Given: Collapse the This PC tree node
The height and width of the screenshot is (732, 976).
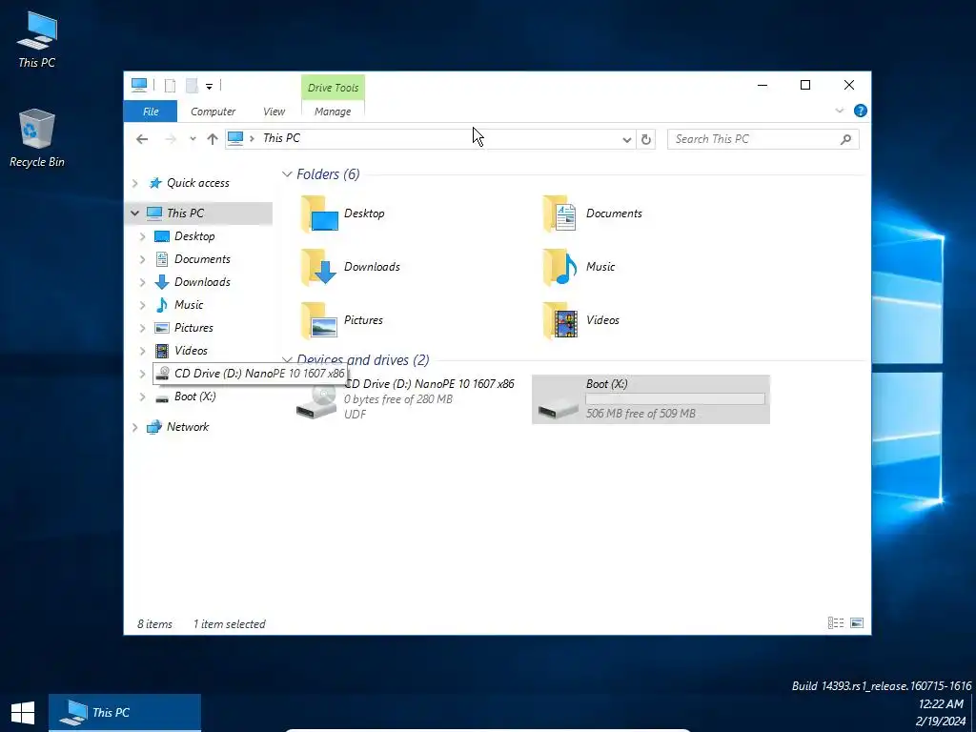Looking at the screenshot, I should [135, 213].
